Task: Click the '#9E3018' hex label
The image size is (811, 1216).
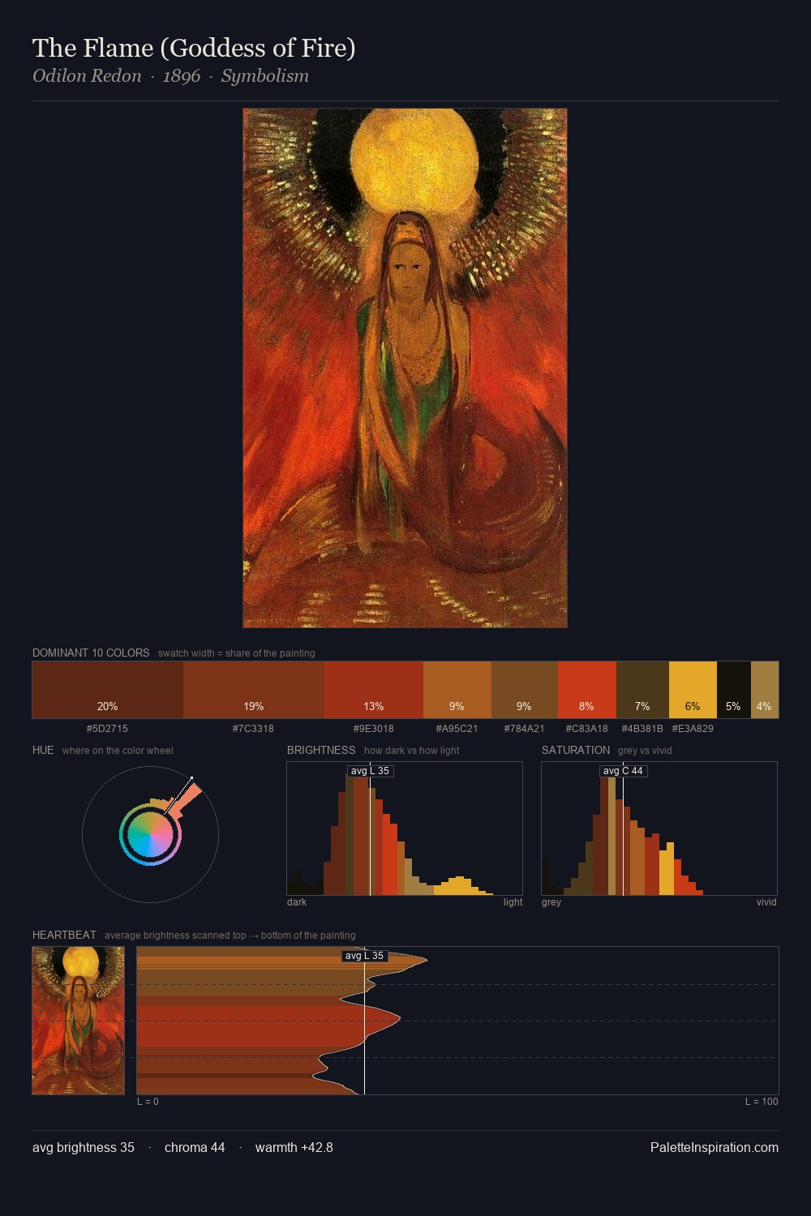Action: (374, 728)
